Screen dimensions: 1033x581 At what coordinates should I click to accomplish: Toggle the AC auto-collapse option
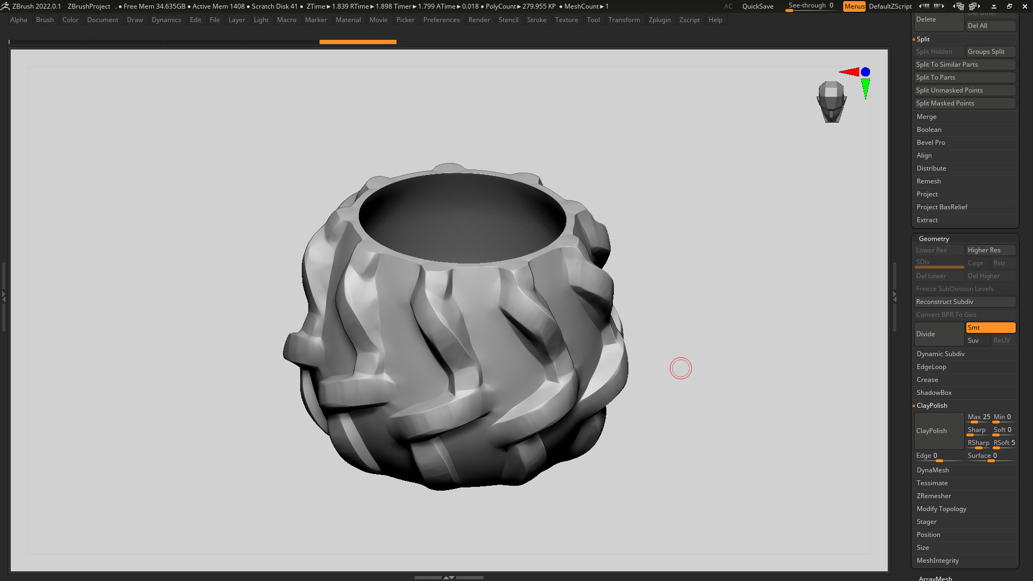click(x=728, y=6)
